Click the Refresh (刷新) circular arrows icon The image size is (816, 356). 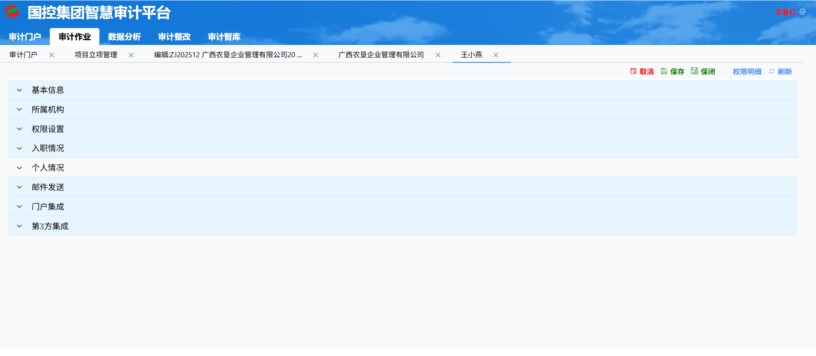coord(771,71)
